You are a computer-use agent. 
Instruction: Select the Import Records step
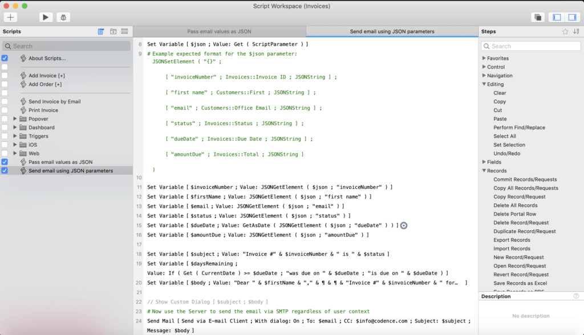[513, 249]
